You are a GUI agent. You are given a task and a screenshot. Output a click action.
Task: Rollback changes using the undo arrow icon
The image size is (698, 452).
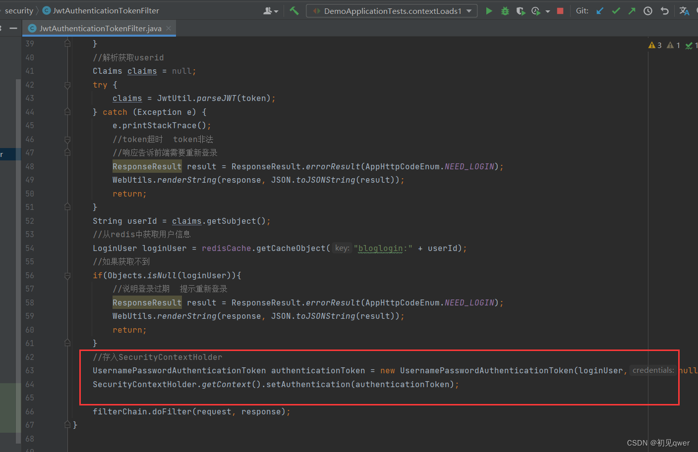point(665,10)
